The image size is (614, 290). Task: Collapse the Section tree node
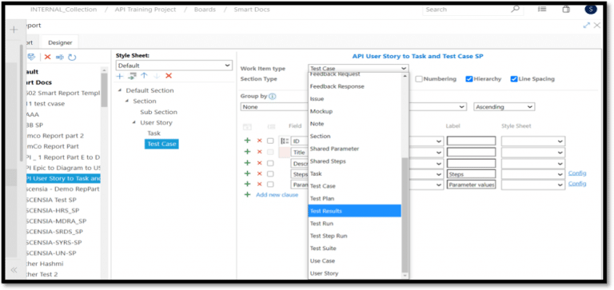tap(127, 101)
